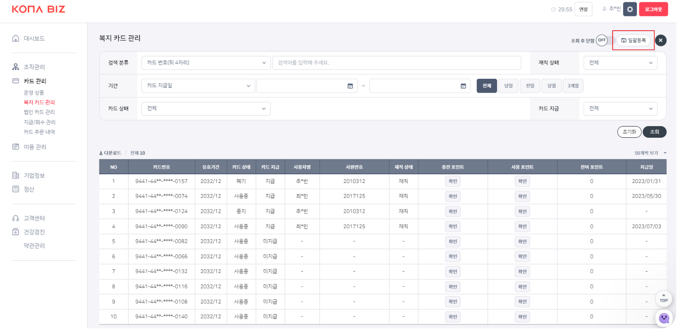This screenshot has height=329, width=681.
Task: Select 법인 카드 관리 submenu
Action: coord(39,112)
